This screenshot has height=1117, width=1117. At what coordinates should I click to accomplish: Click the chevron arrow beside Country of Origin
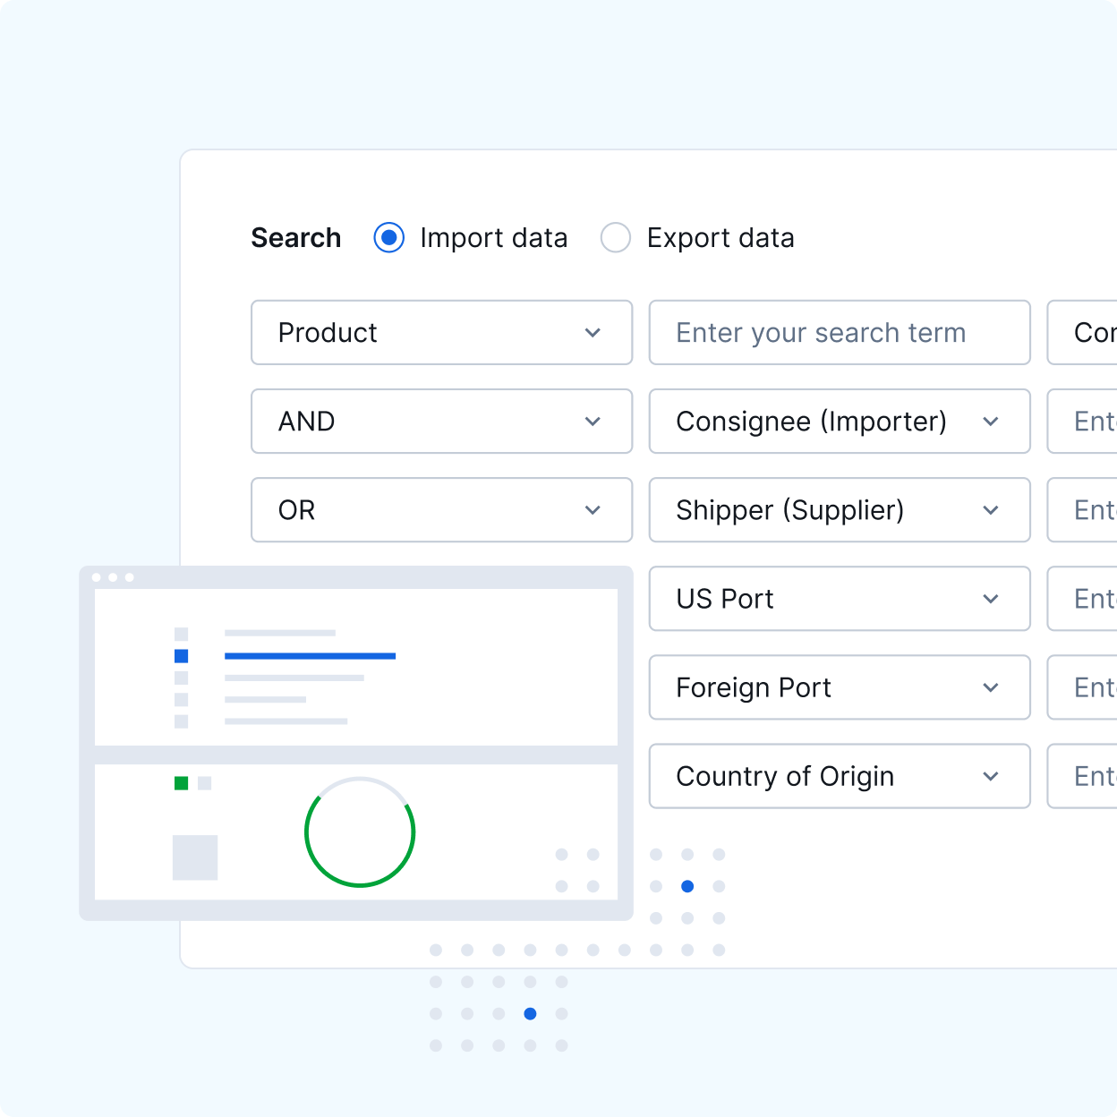(x=991, y=776)
